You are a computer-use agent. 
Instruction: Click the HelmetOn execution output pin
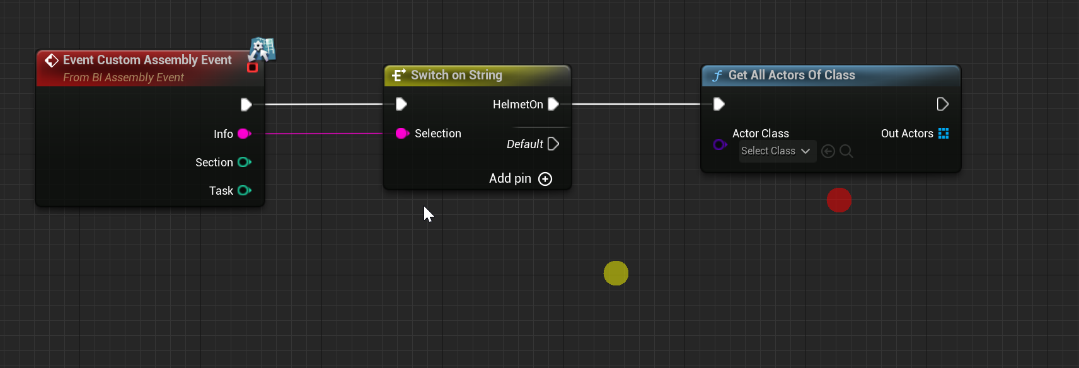553,104
